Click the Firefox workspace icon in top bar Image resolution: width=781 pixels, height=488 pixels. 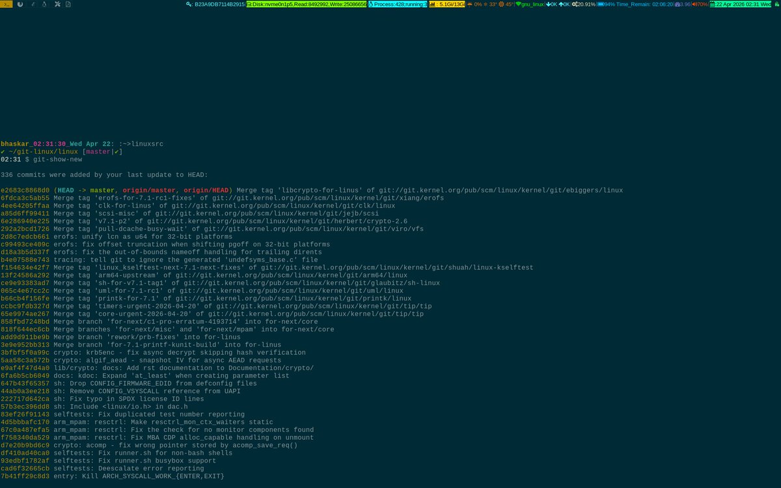coord(20,4)
